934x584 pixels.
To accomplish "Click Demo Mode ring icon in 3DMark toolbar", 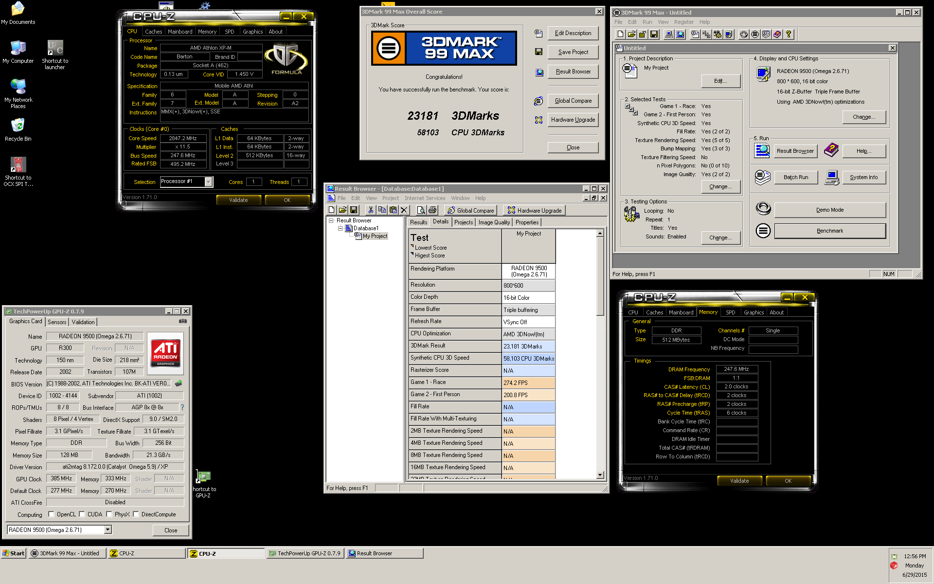I will point(744,35).
